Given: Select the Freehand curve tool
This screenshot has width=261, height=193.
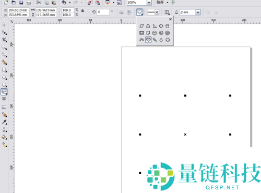Looking at the screenshot, I should coord(4,55).
